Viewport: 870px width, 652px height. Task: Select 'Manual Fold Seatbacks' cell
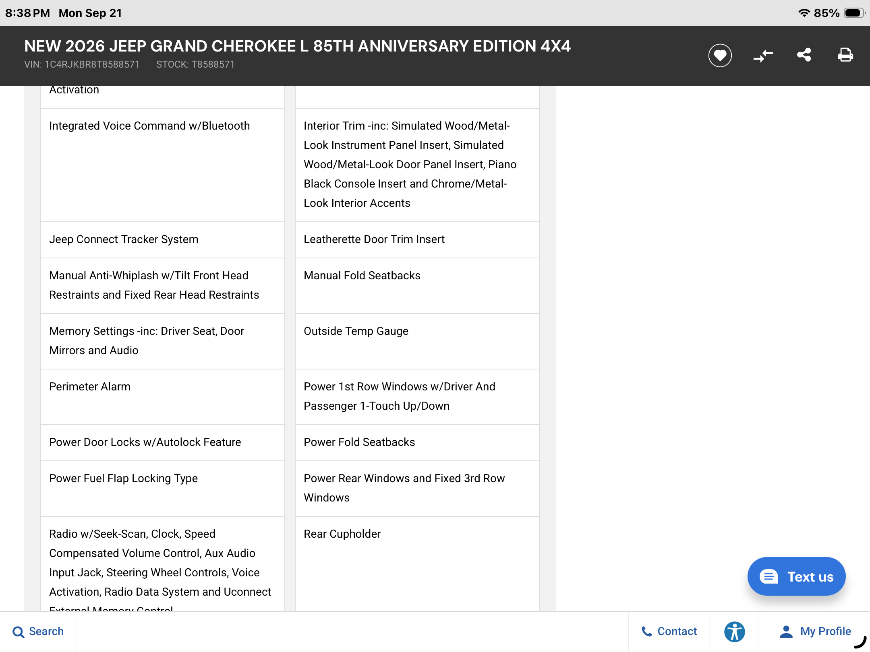pos(417,286)
